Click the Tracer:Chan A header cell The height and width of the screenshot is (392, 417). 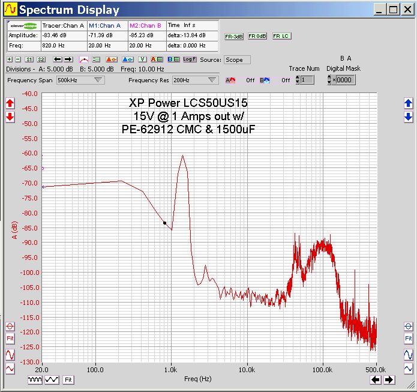[x=64, y=26]
